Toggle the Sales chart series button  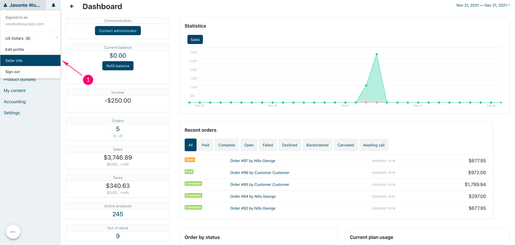tap(195, 40)
